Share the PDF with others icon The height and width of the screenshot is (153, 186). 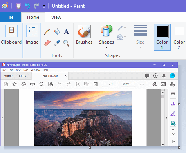(x=172, y=84)
